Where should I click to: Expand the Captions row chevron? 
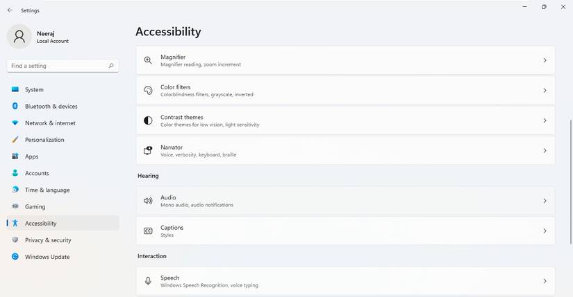point(545,231)
